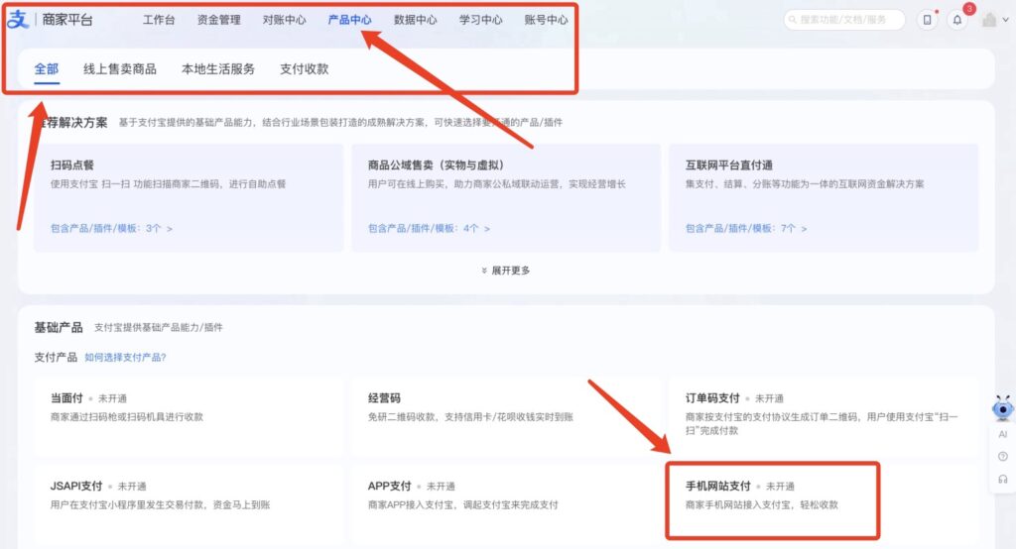The width and height of the screenshot is (1016, 549).
Task: Open 包含产品/插件/模板: 3个 under 扫码点餐
Action: [111, 229]
